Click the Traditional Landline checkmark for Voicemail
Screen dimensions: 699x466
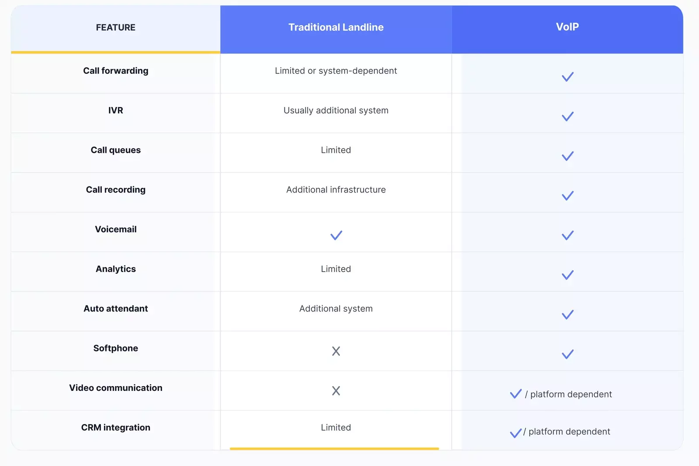click(336, 235)
